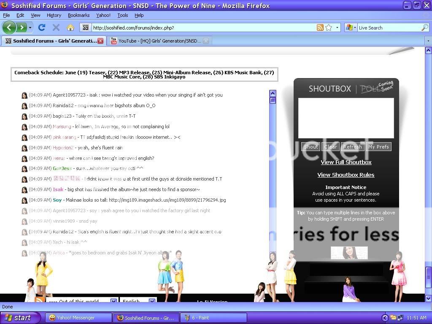The width and height of the screenshot is (432, 324).
Task: Click the Refresh button in shoutbox
Action: (353, 147)
